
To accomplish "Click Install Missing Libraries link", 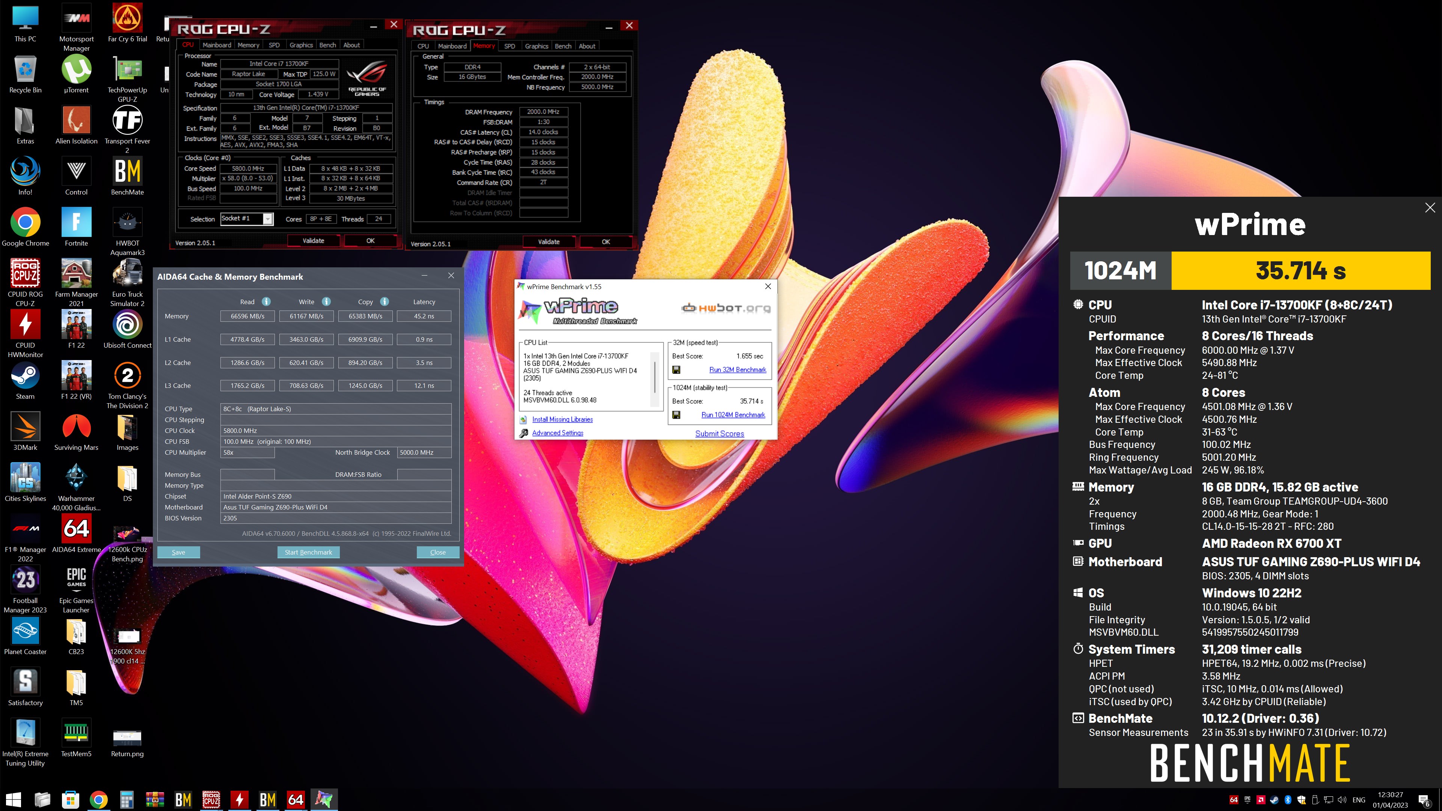I will [x=562, y=419].
